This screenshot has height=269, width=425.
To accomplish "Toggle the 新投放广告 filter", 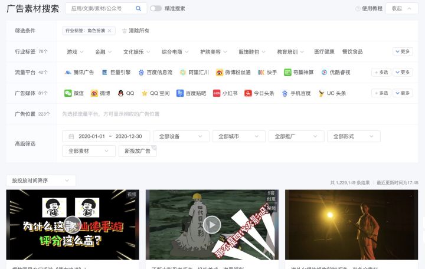I will click(x=138, y=151).
